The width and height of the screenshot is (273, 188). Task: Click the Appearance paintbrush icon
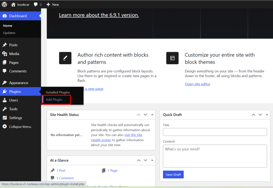(5, 83)
